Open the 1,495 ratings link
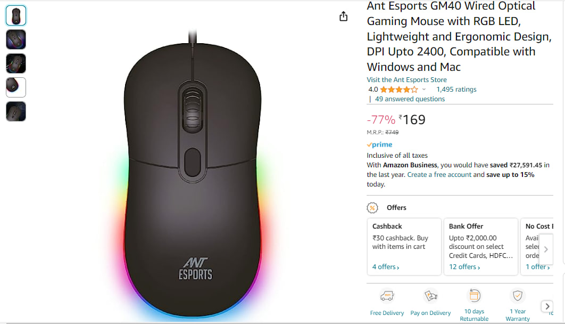This screenshot has height=324, width=565. pyautogui.click(x=456, y=89)
